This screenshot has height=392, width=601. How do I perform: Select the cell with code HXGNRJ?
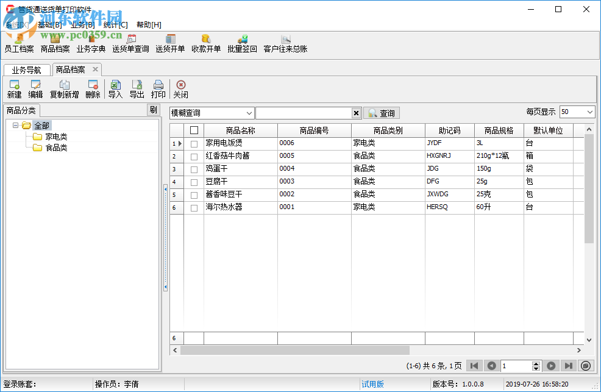pos(450,156)
